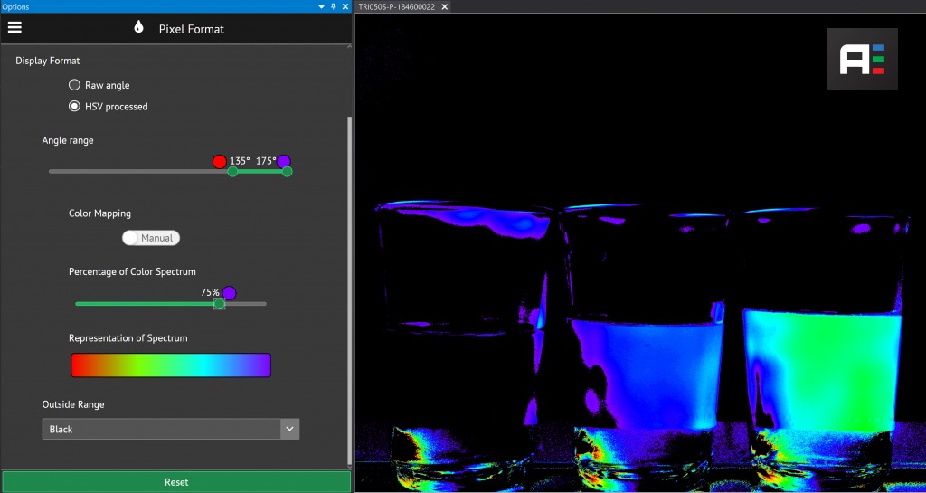Image resolution: width=926 pixels, height=493 pixels.
Task: Toggle the Manual color mapping switch
Action: click(151, 238)
